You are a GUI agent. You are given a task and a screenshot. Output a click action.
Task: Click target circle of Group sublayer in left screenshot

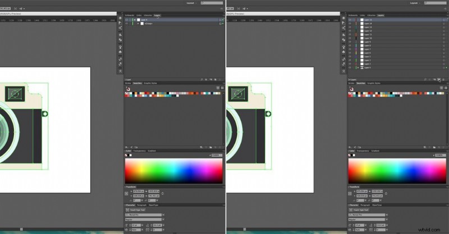coord(220,24)
